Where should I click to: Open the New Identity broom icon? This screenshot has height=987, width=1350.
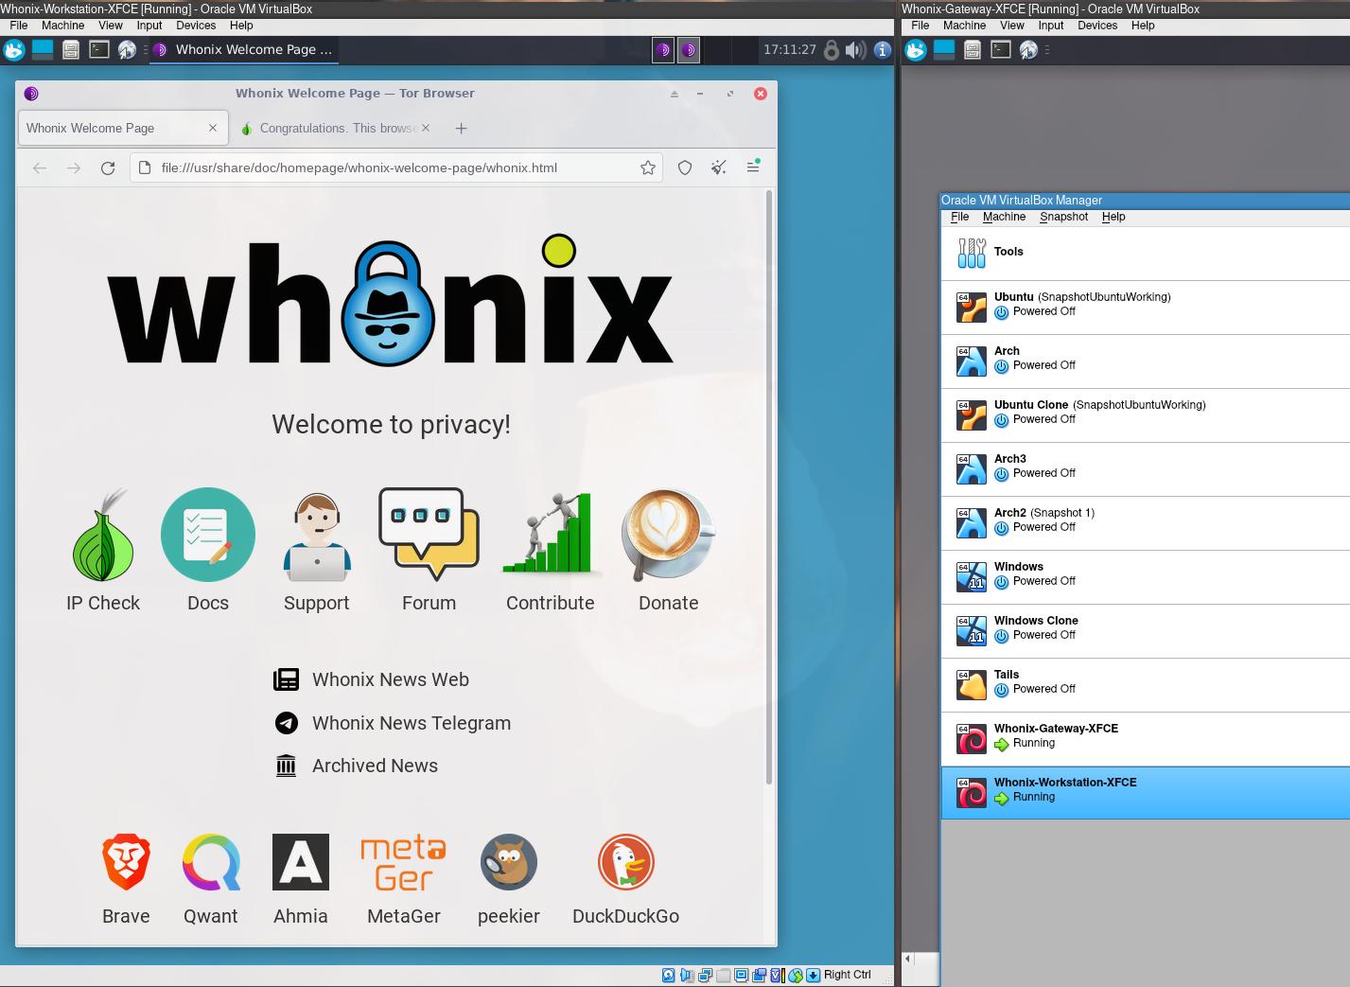tap(719, 167)
